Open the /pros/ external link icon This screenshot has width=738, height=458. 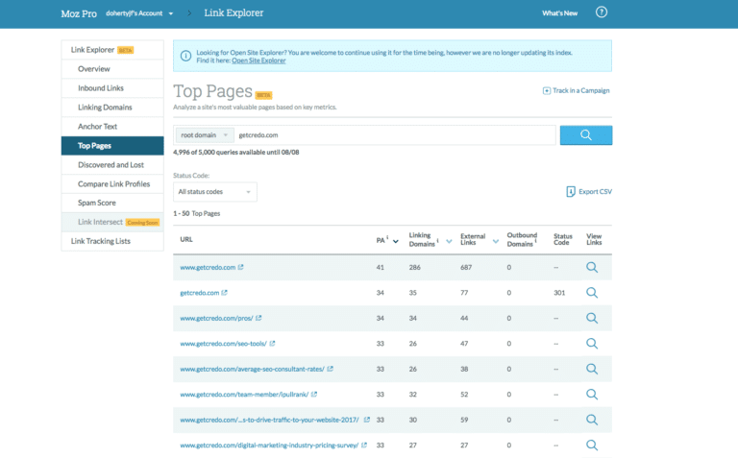coord(258,318)
